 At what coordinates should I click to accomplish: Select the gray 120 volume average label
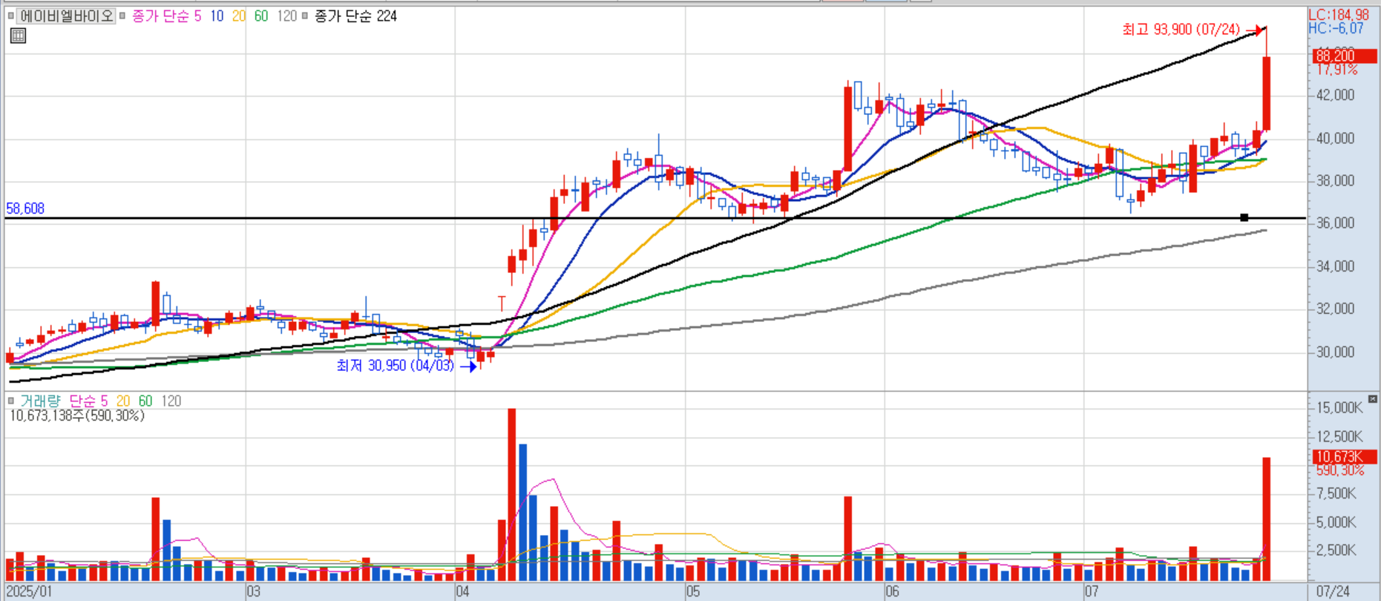tap(171, 401)
